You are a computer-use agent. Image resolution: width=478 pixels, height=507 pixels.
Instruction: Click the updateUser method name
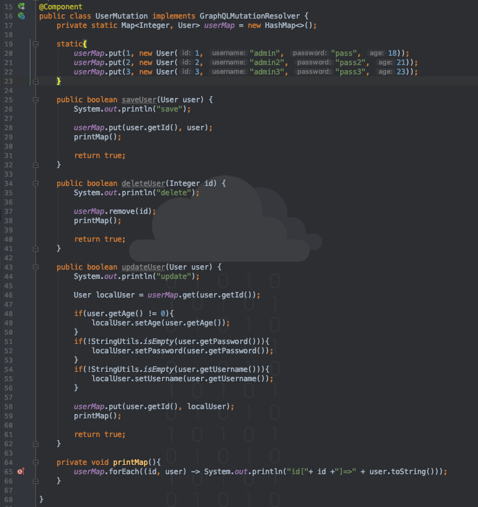[x=143, y=267]
